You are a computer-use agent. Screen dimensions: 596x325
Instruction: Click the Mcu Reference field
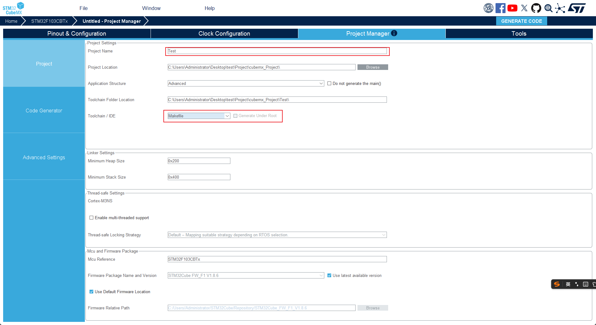277,259
